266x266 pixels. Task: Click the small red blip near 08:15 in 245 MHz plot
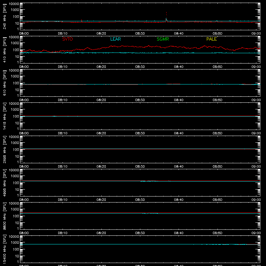point(81,21)
